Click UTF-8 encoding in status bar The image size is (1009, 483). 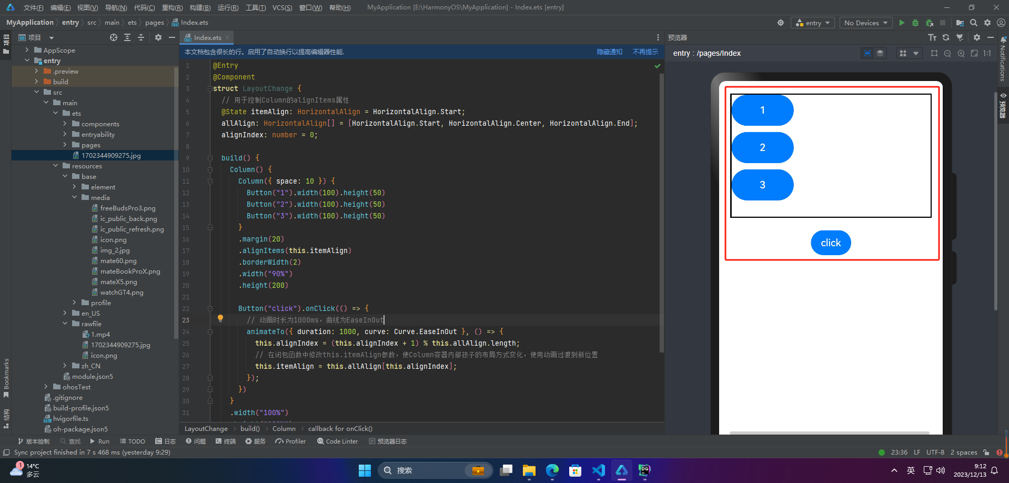pos(935,452)
